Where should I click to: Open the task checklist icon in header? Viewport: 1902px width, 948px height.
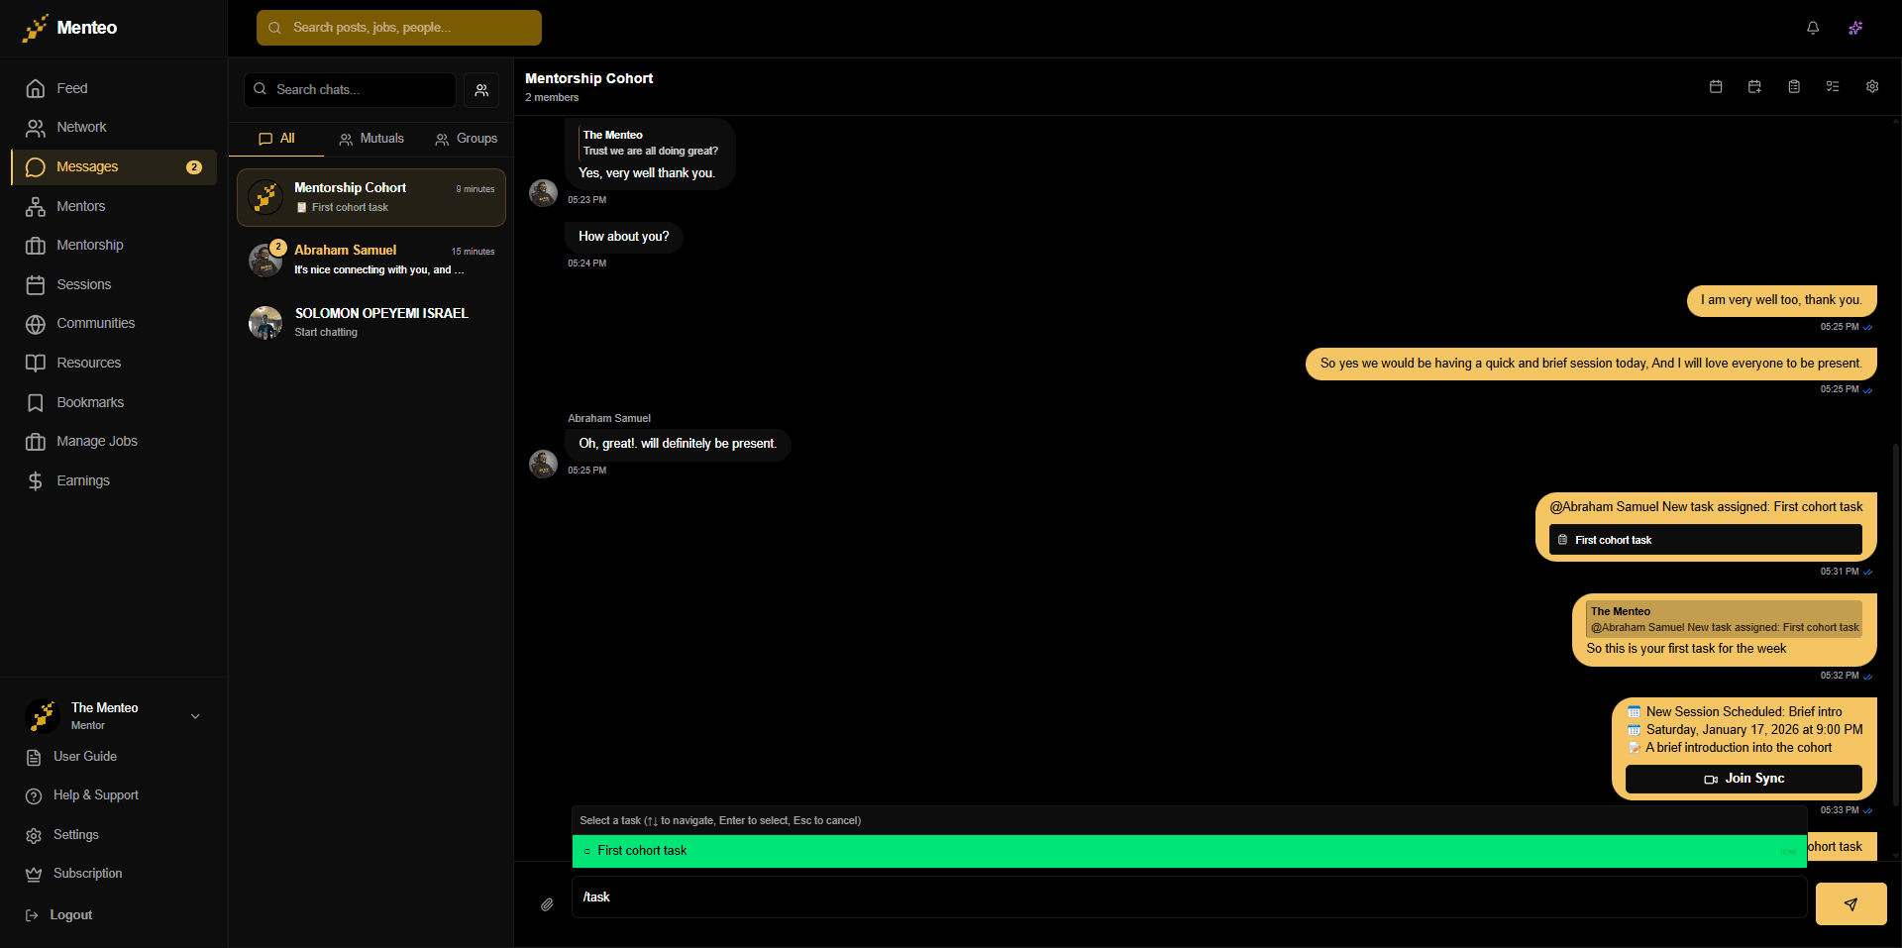tap(1832, 87)
